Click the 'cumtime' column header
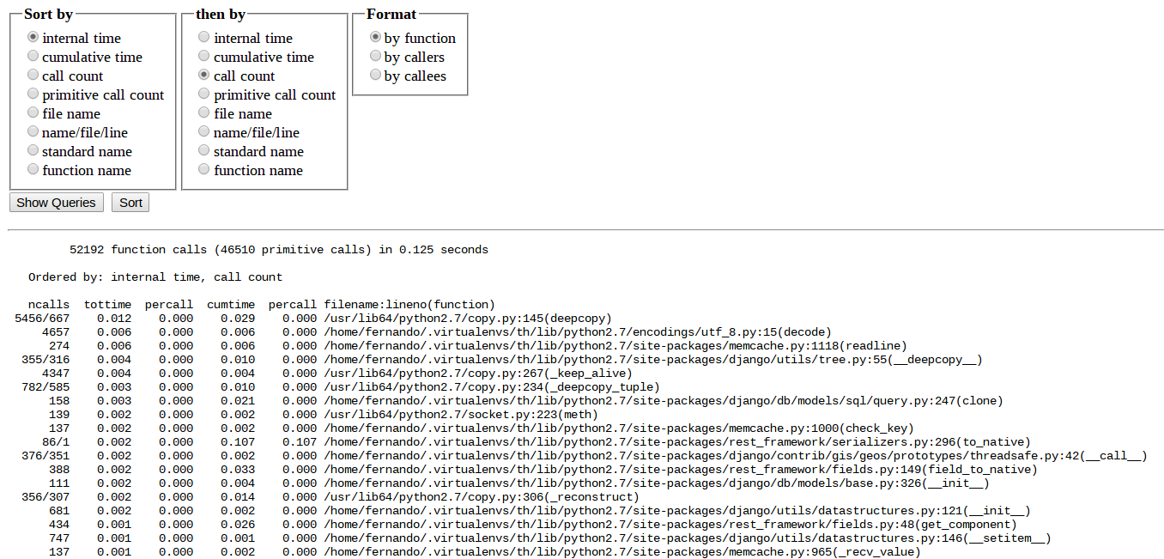 click(x=231, y=305)
